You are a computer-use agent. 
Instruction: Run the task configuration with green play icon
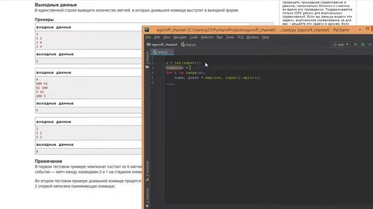[x=356, y=44]
